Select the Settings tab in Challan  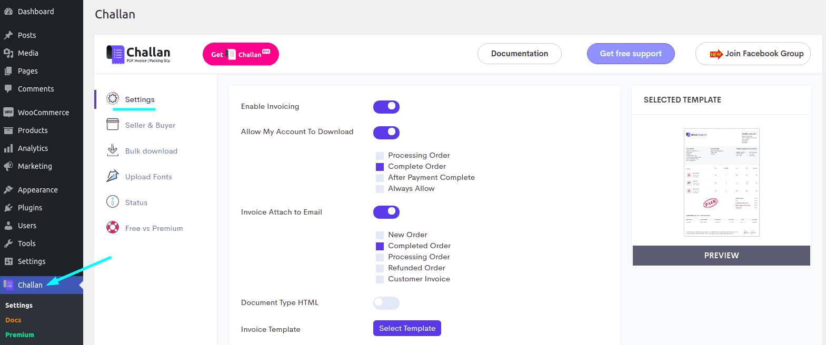coord(140,99)
